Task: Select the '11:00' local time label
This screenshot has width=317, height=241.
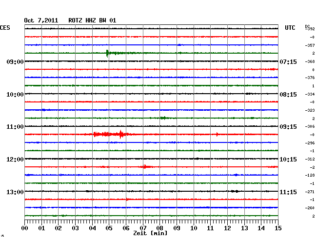Action: pyautogui.click(x=15, y=127)
